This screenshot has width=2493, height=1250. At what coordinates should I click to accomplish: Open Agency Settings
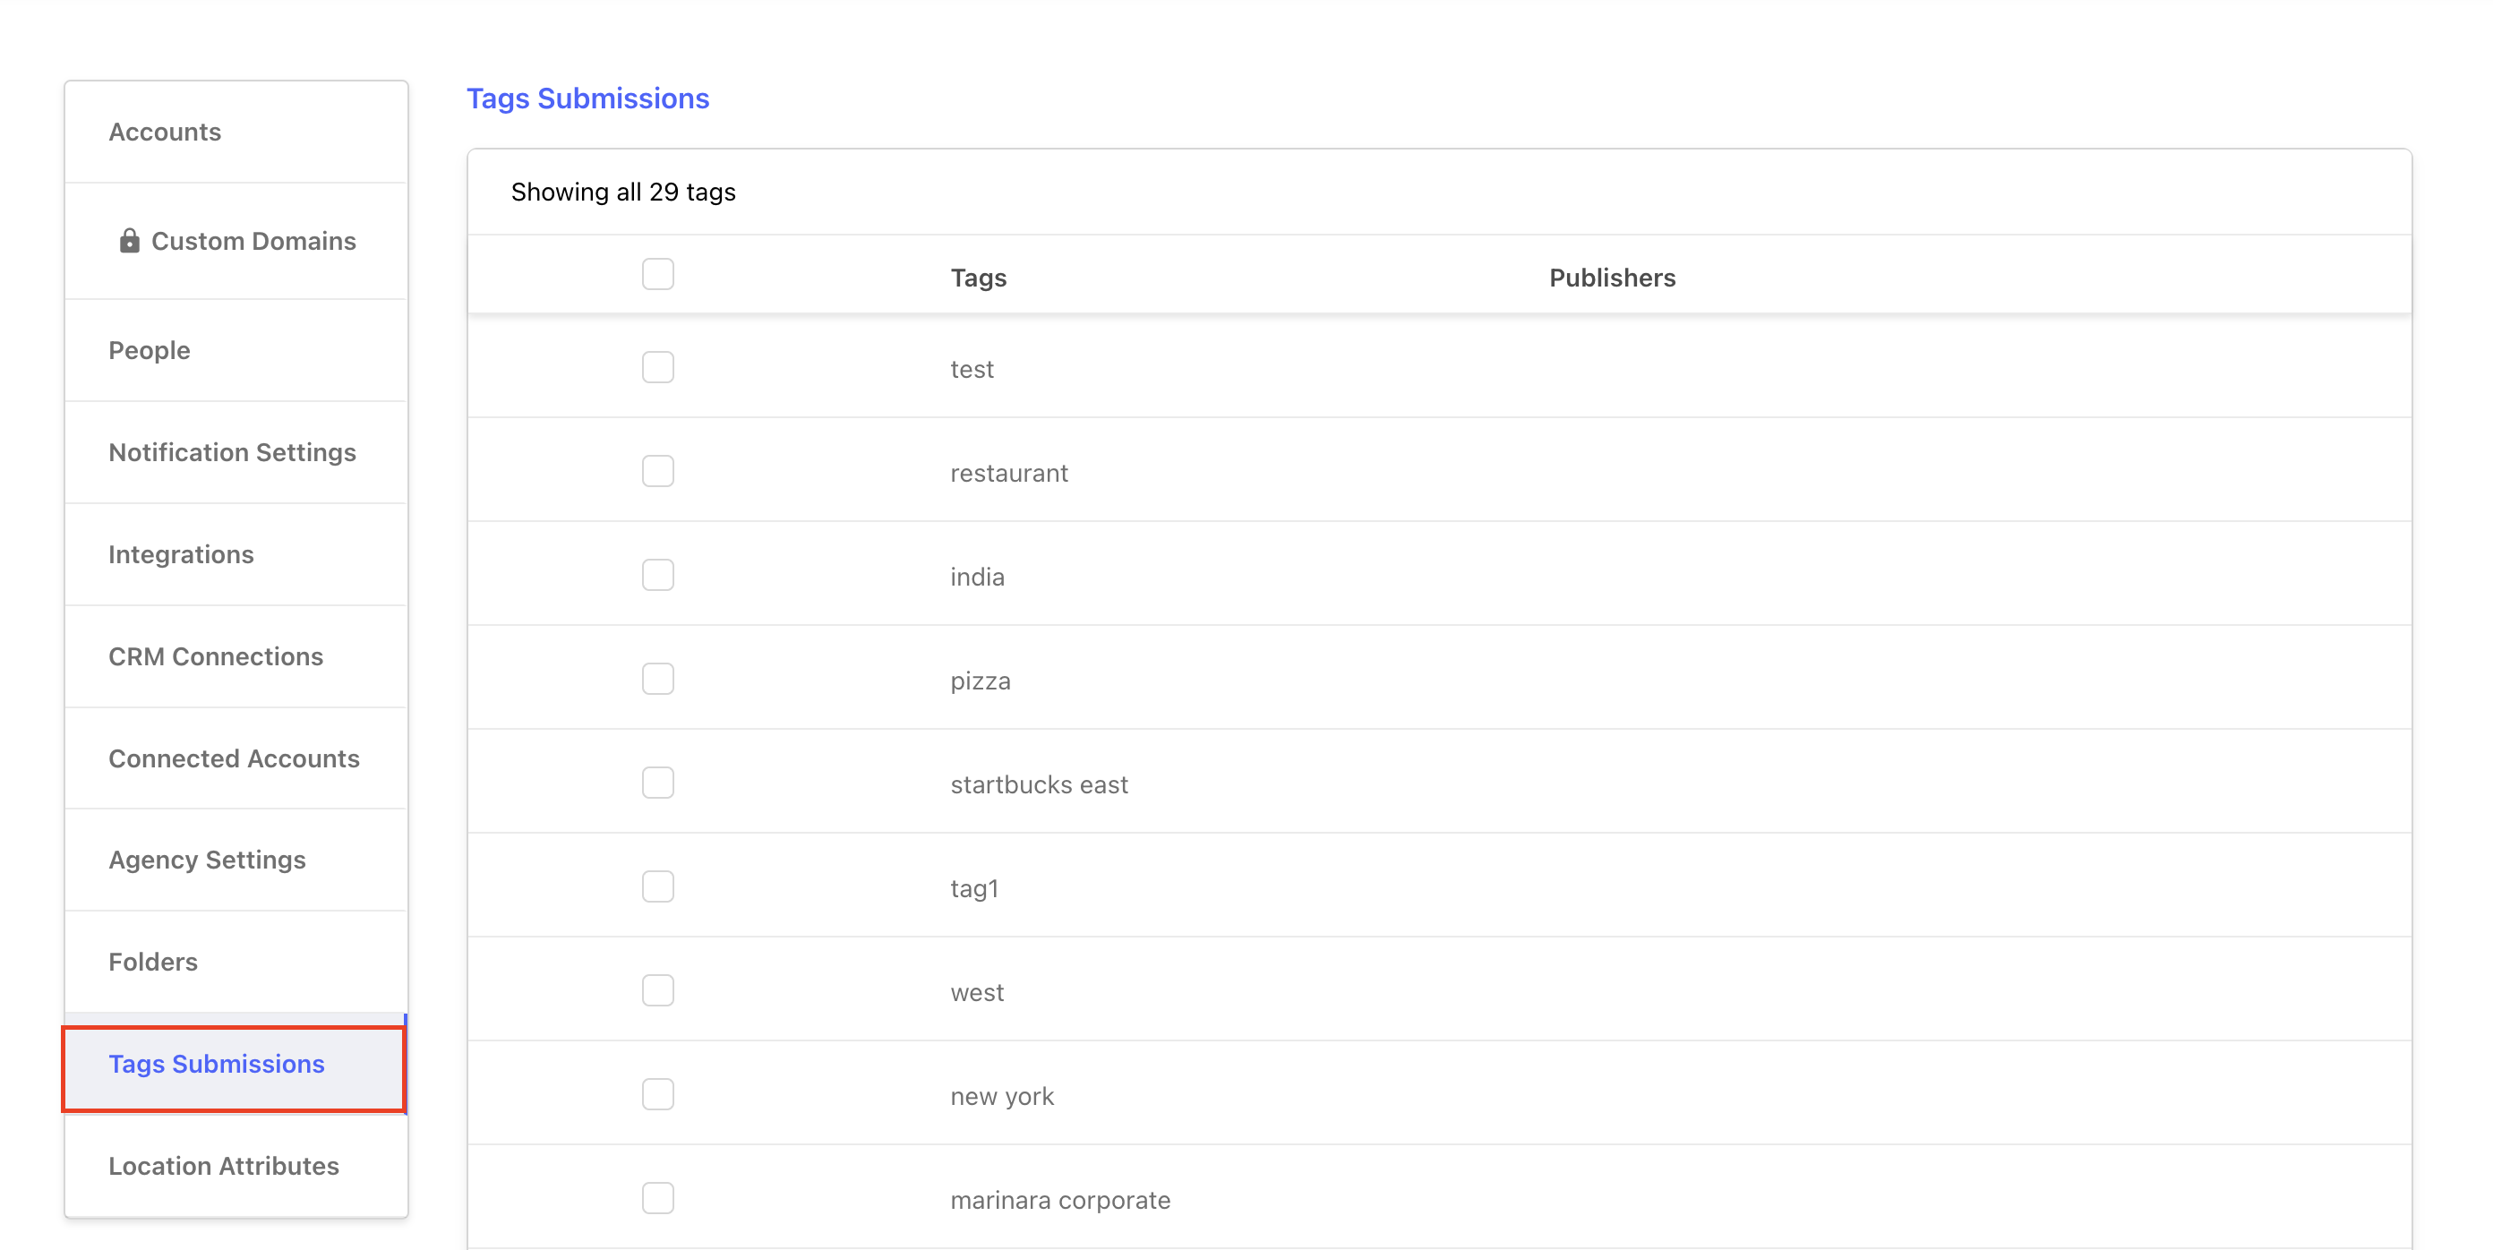[236, 860]
